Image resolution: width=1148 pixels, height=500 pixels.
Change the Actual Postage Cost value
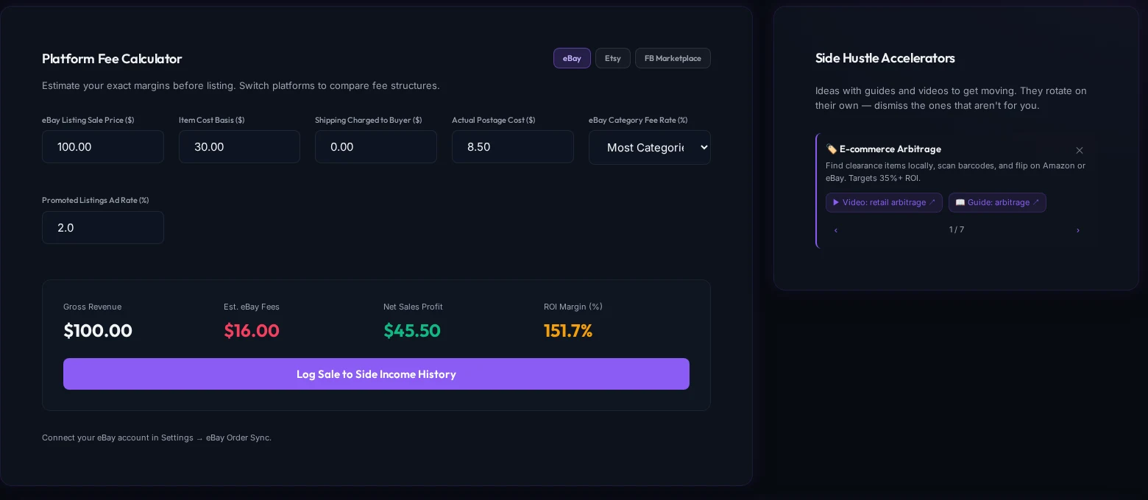(513, 147)
